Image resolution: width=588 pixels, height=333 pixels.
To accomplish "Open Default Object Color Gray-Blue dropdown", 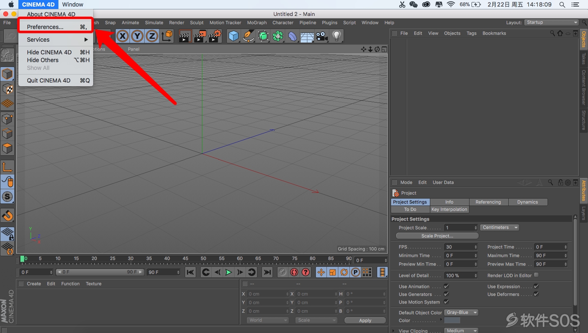I will coord(461,313).
